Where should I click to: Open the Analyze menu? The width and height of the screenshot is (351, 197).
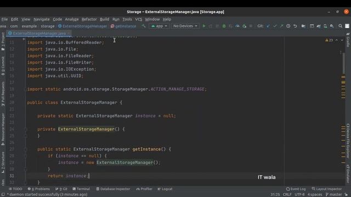[x=72, y=20]
